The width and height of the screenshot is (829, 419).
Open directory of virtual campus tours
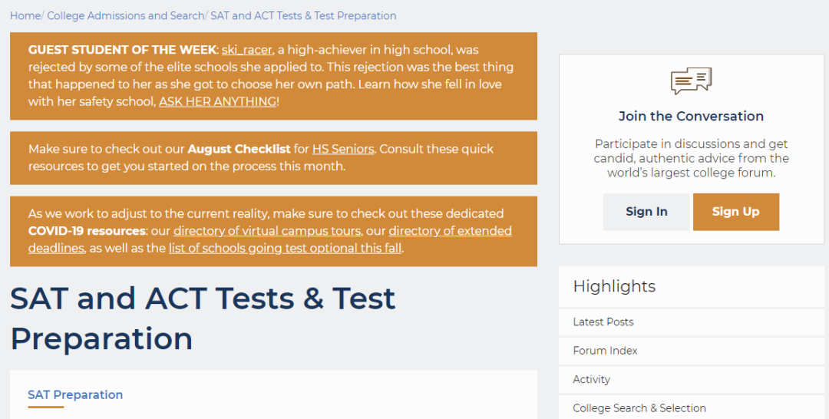[x=266, y=231]
